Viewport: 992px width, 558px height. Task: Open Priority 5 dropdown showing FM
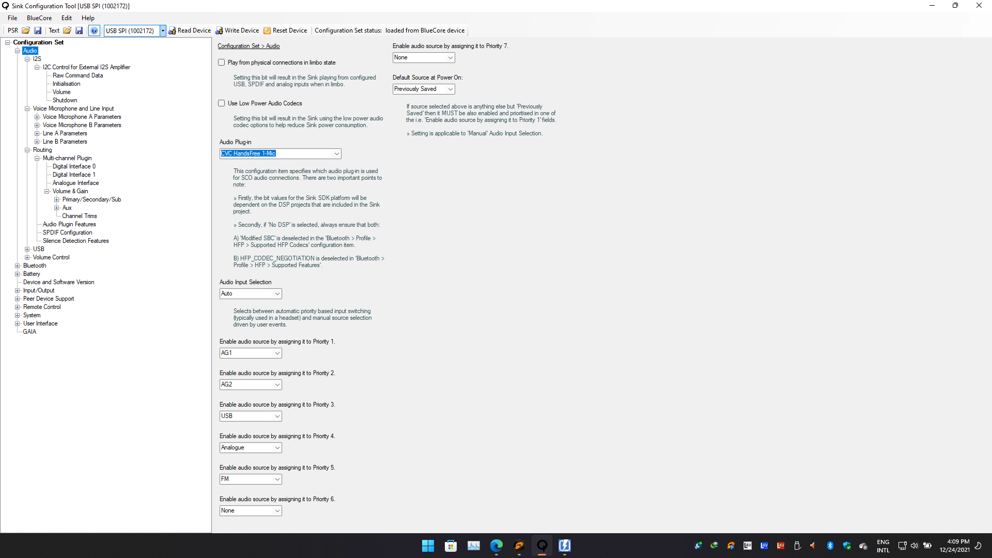pyautogui.click(x=251, y=479)
